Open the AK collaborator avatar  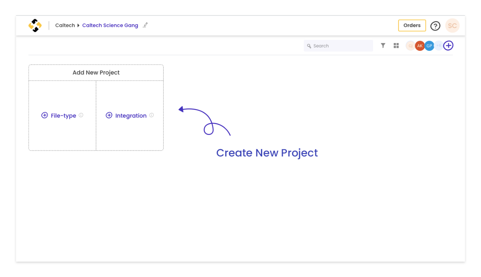pos(420,45)
